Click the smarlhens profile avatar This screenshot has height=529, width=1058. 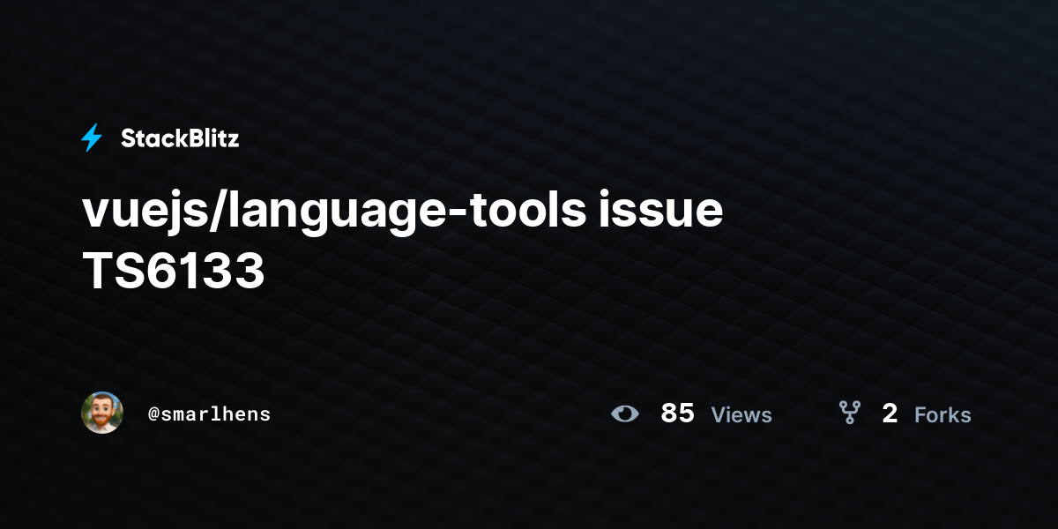tap(102, 413)
